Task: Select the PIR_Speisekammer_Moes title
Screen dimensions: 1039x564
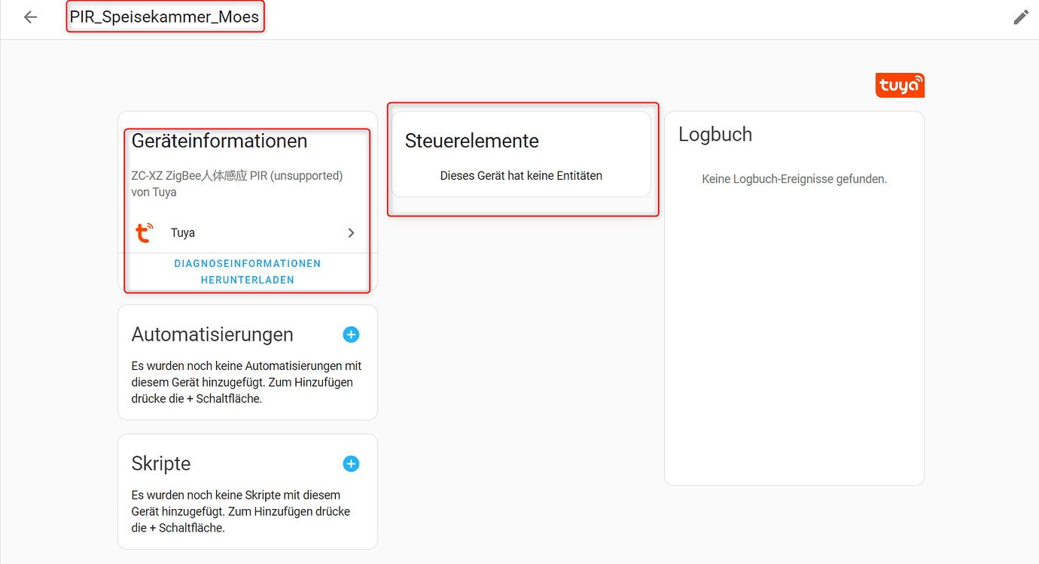Action: (165, 17)
